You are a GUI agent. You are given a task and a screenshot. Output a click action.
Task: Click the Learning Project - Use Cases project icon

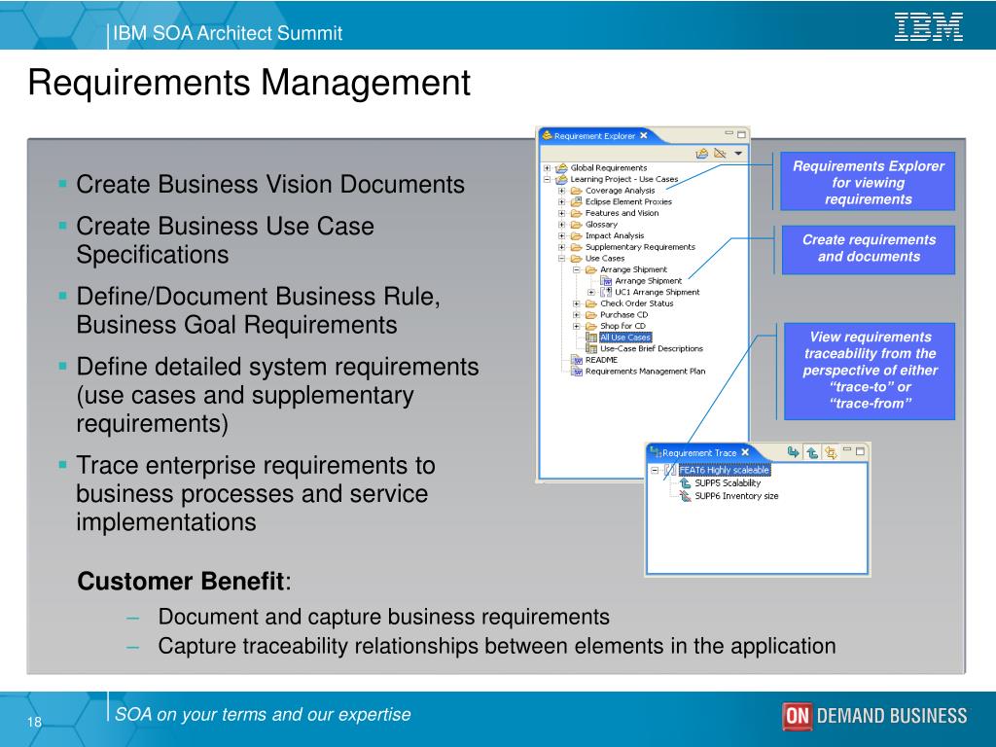coord(561,180)
